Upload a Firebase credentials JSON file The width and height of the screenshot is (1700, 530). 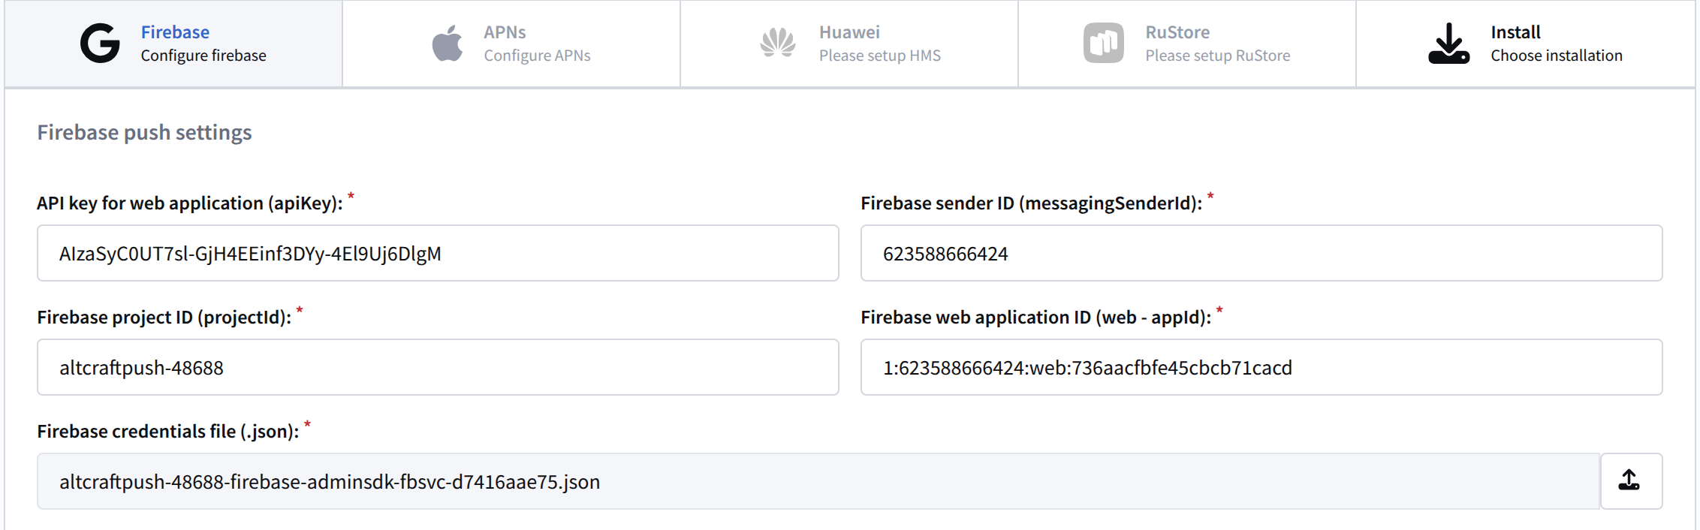click(x=1631, y=481)
